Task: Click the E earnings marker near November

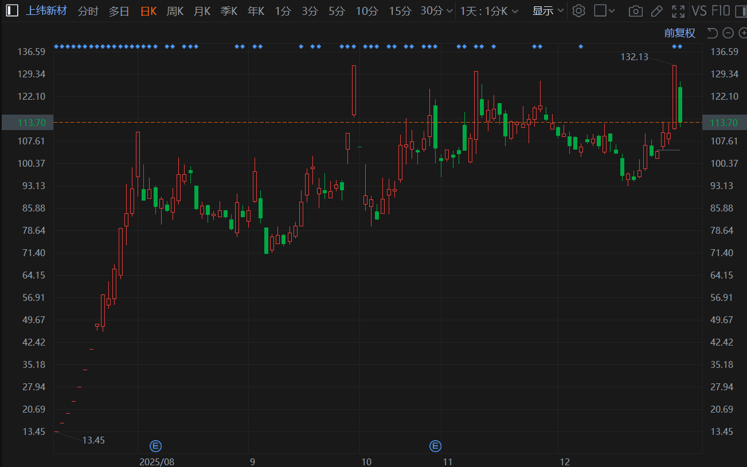Action: (436, 446)
